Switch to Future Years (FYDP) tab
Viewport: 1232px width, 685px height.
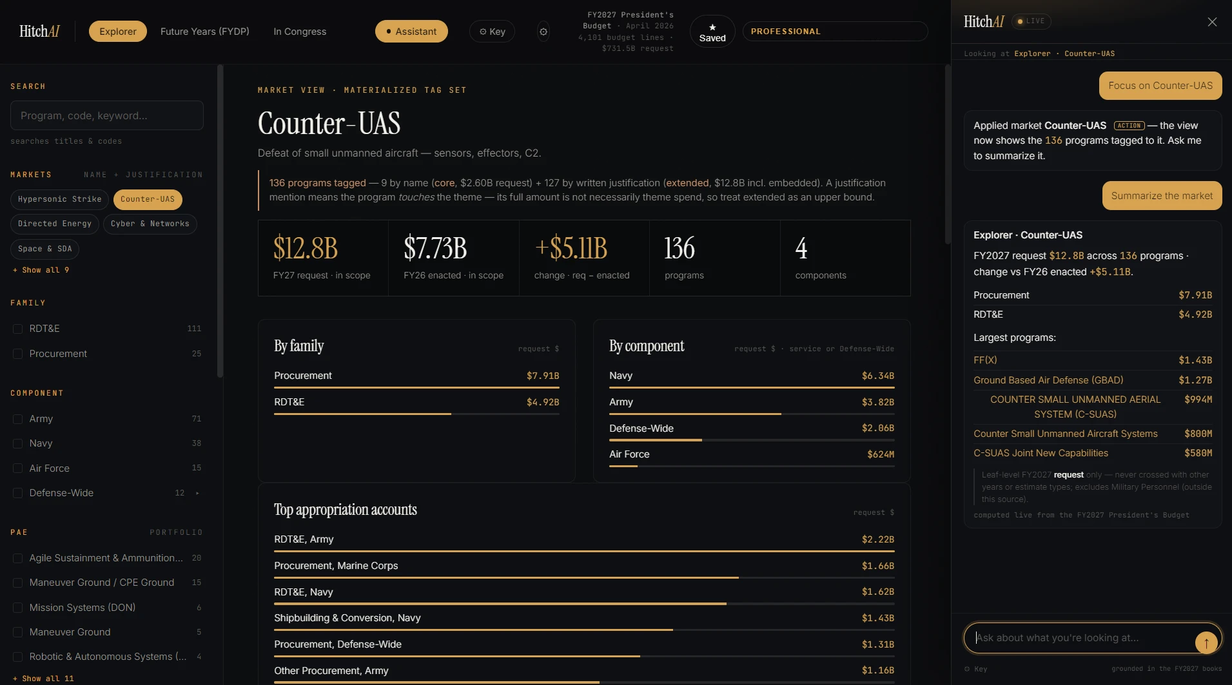pyautogui.click(x=205, y=32)
